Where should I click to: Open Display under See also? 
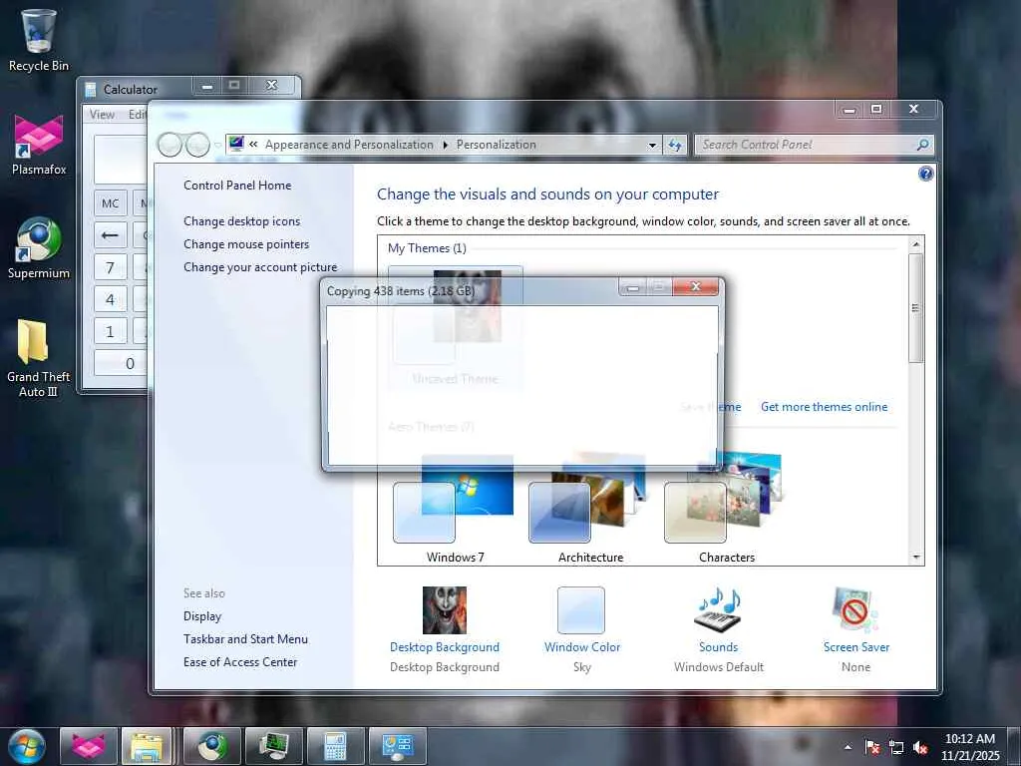pyautogui.click(x=201, y=615)
